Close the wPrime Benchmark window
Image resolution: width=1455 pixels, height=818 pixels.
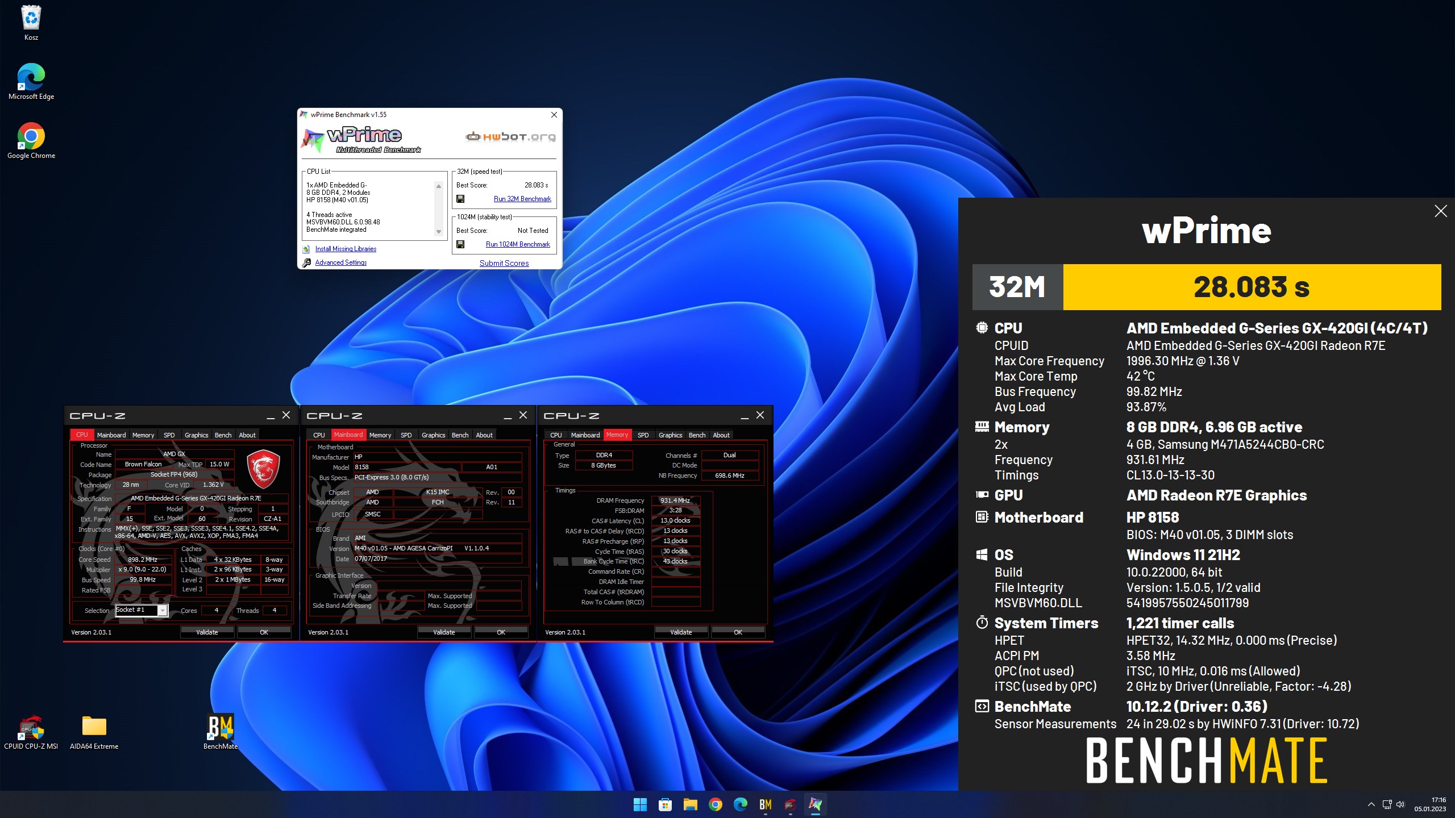pyautogui.click(x=554, y=115)
